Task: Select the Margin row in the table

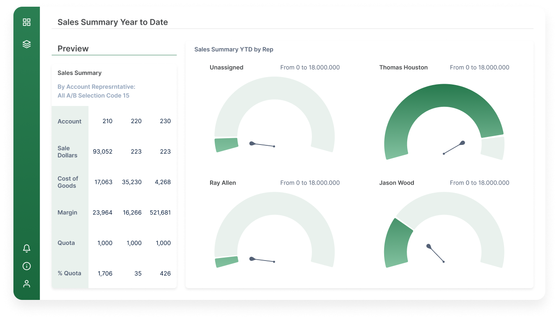Action: 68,212
